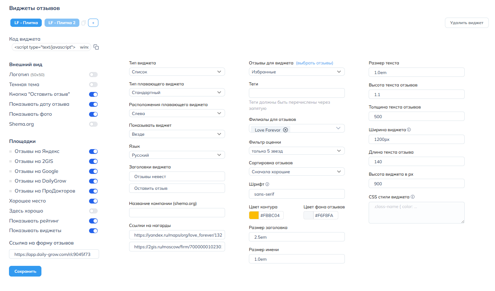Click info icon next to CSS стили виджета

[x=413, y=197]
